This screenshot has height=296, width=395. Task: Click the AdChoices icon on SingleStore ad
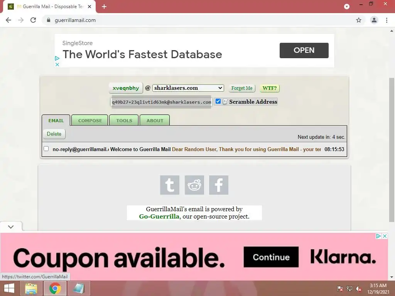click(x=57, y=59)
